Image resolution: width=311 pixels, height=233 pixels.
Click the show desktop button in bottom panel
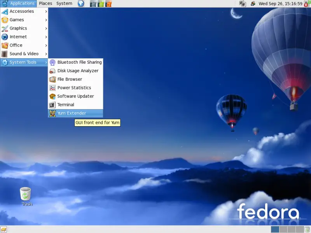coord(4,230)
